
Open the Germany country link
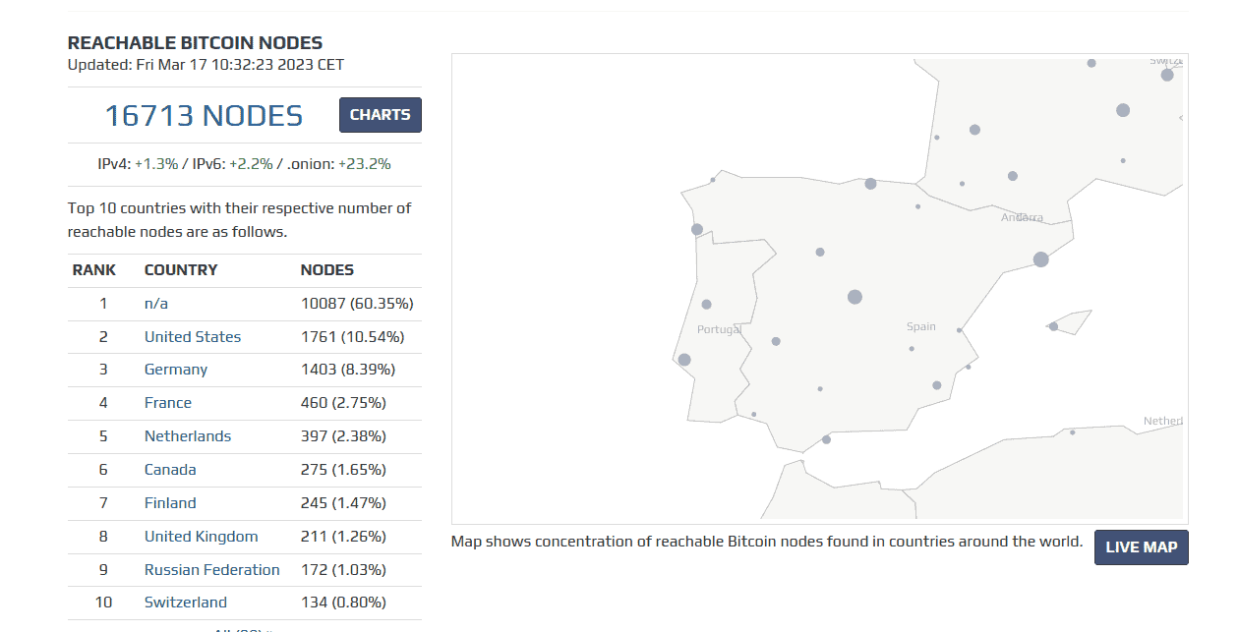click(176, 370)
